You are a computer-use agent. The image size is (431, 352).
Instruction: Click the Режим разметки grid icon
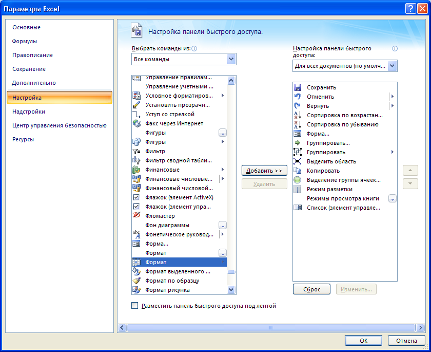pos(298,189)
